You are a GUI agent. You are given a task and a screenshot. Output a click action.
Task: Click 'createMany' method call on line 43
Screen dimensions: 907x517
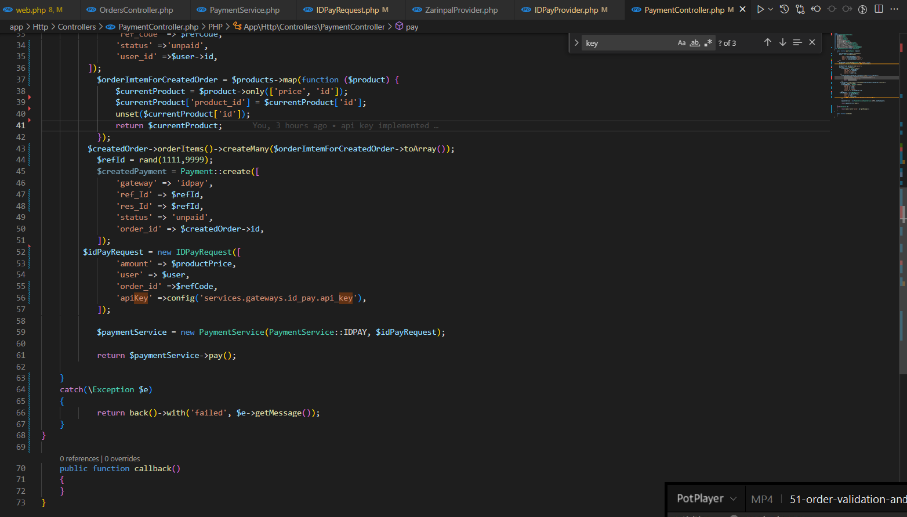coord(246,149)
